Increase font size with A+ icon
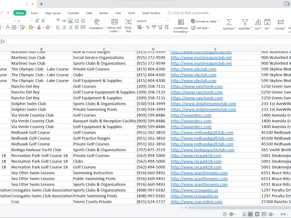Viewport: 291px width, 218px height. coord(37,21)
